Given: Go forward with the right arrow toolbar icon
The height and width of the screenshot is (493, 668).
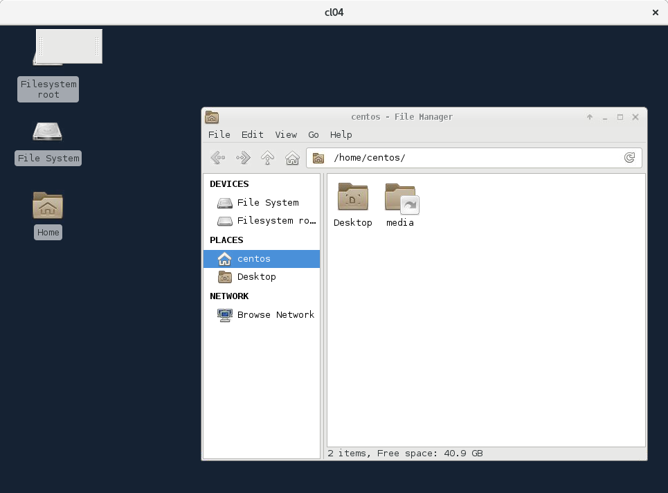Looking at the screenshot, I should (243, 158).
